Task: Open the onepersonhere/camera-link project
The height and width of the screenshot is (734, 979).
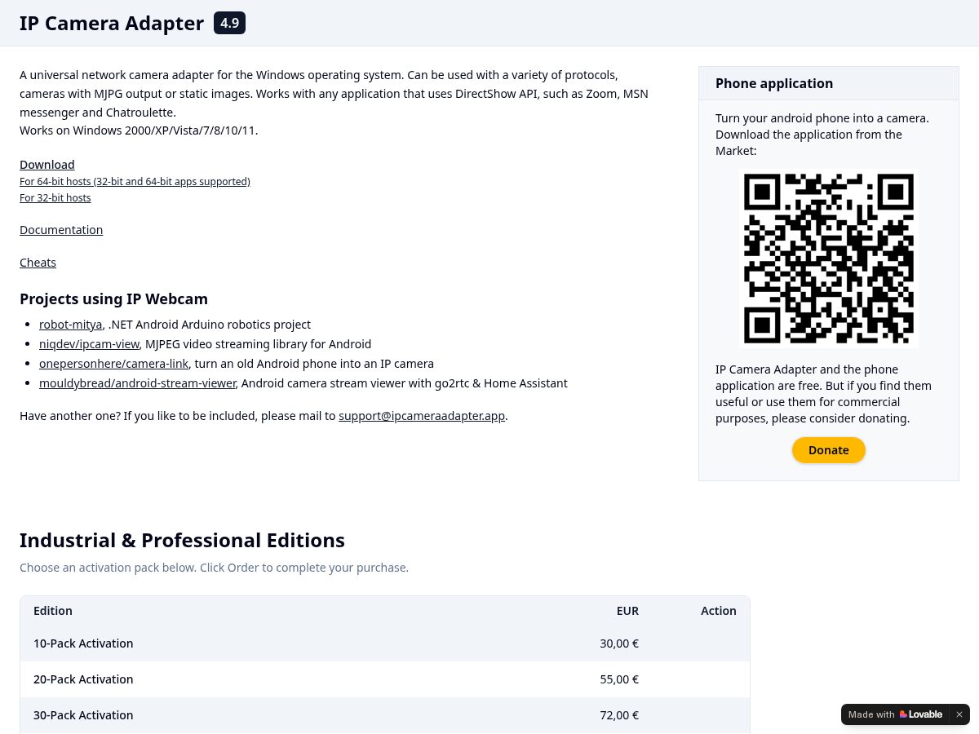Action: pos(113,364)
